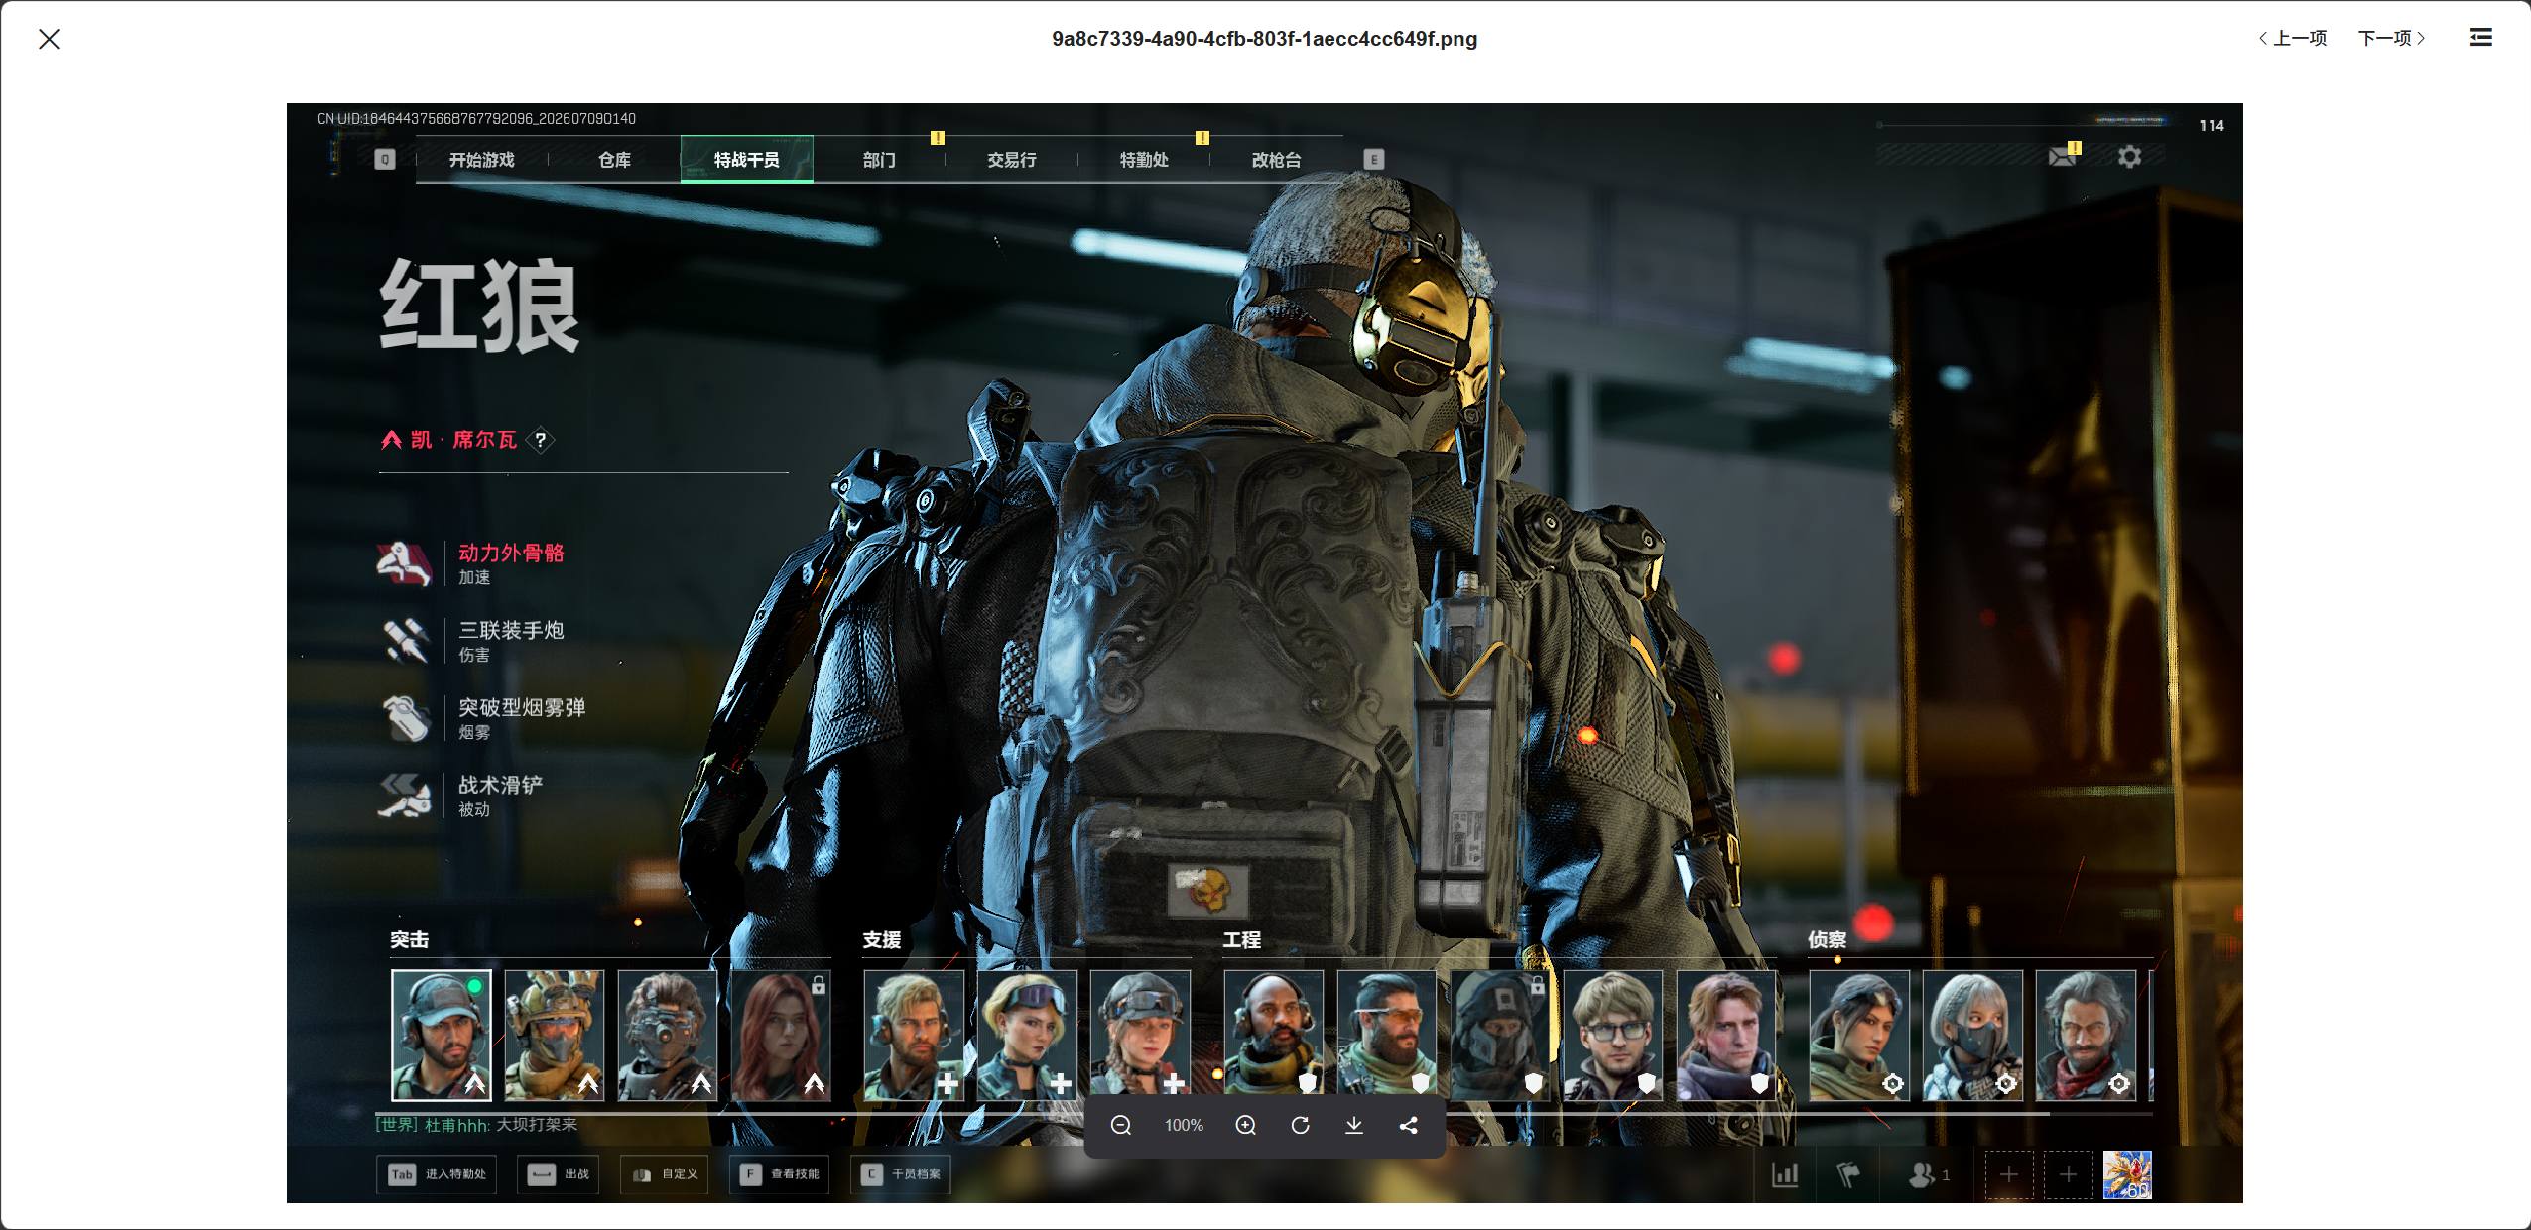Go to previous item with 上一项
This screenshot has height=1230, width=2531.
(2292, 38)
